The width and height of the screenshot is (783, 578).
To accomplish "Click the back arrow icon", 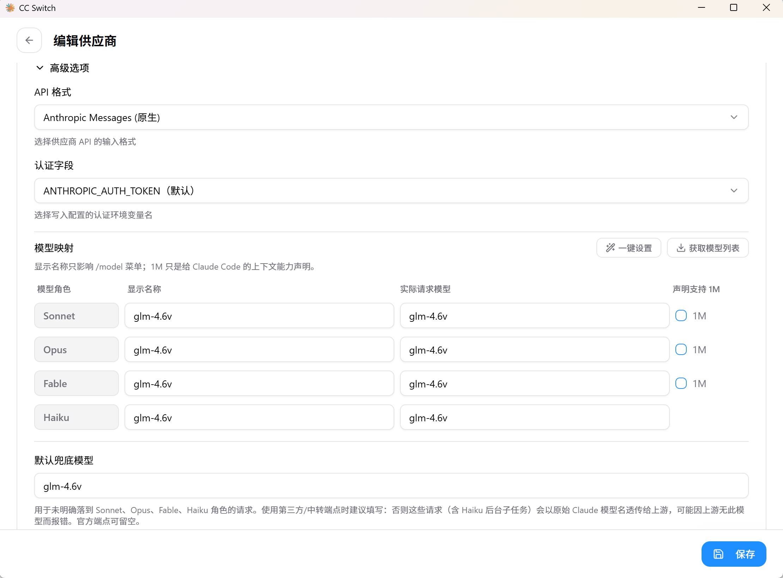I will pyautogui.click(x=29, y=40).
